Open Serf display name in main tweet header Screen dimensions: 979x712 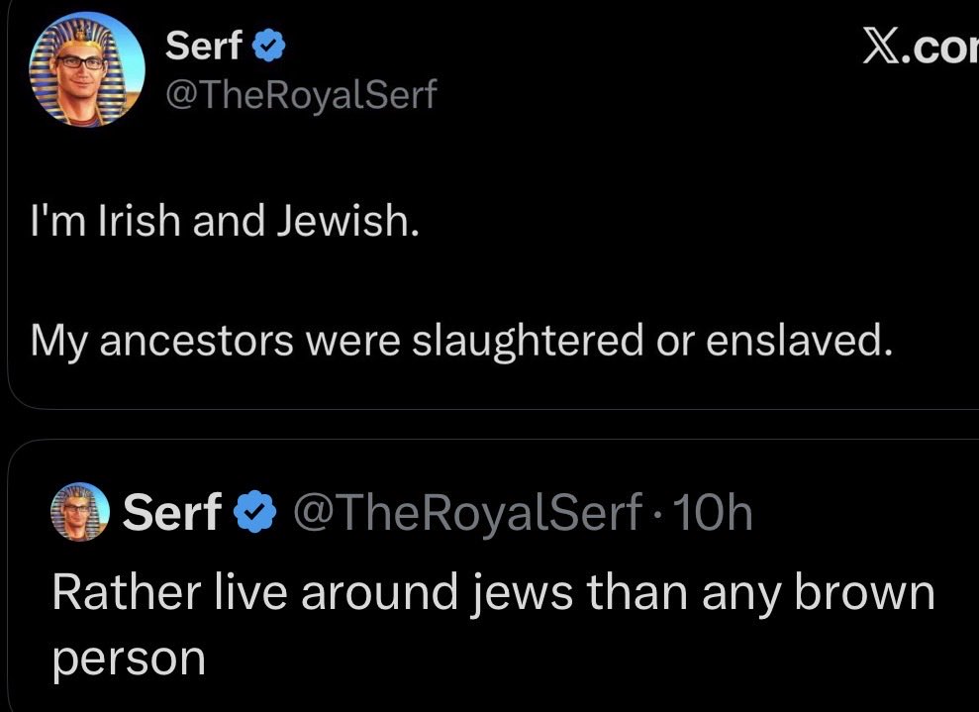(x=205, y=45)
